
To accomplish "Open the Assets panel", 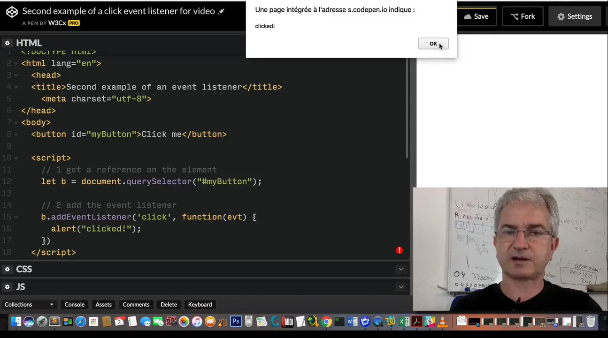I will 104,305.
